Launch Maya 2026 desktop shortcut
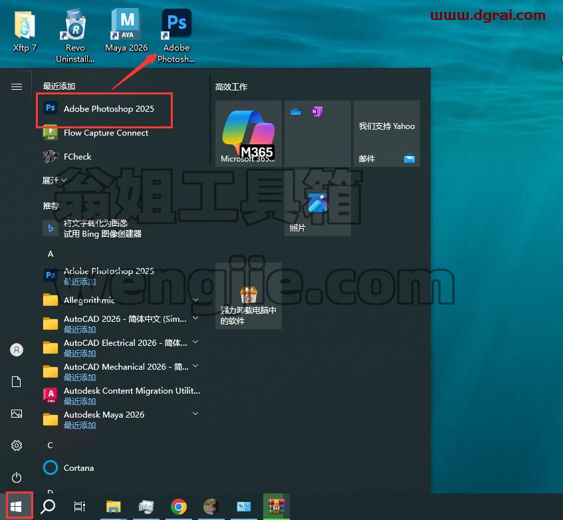This screenshot has width=563, height=520. tap(126, 32)
